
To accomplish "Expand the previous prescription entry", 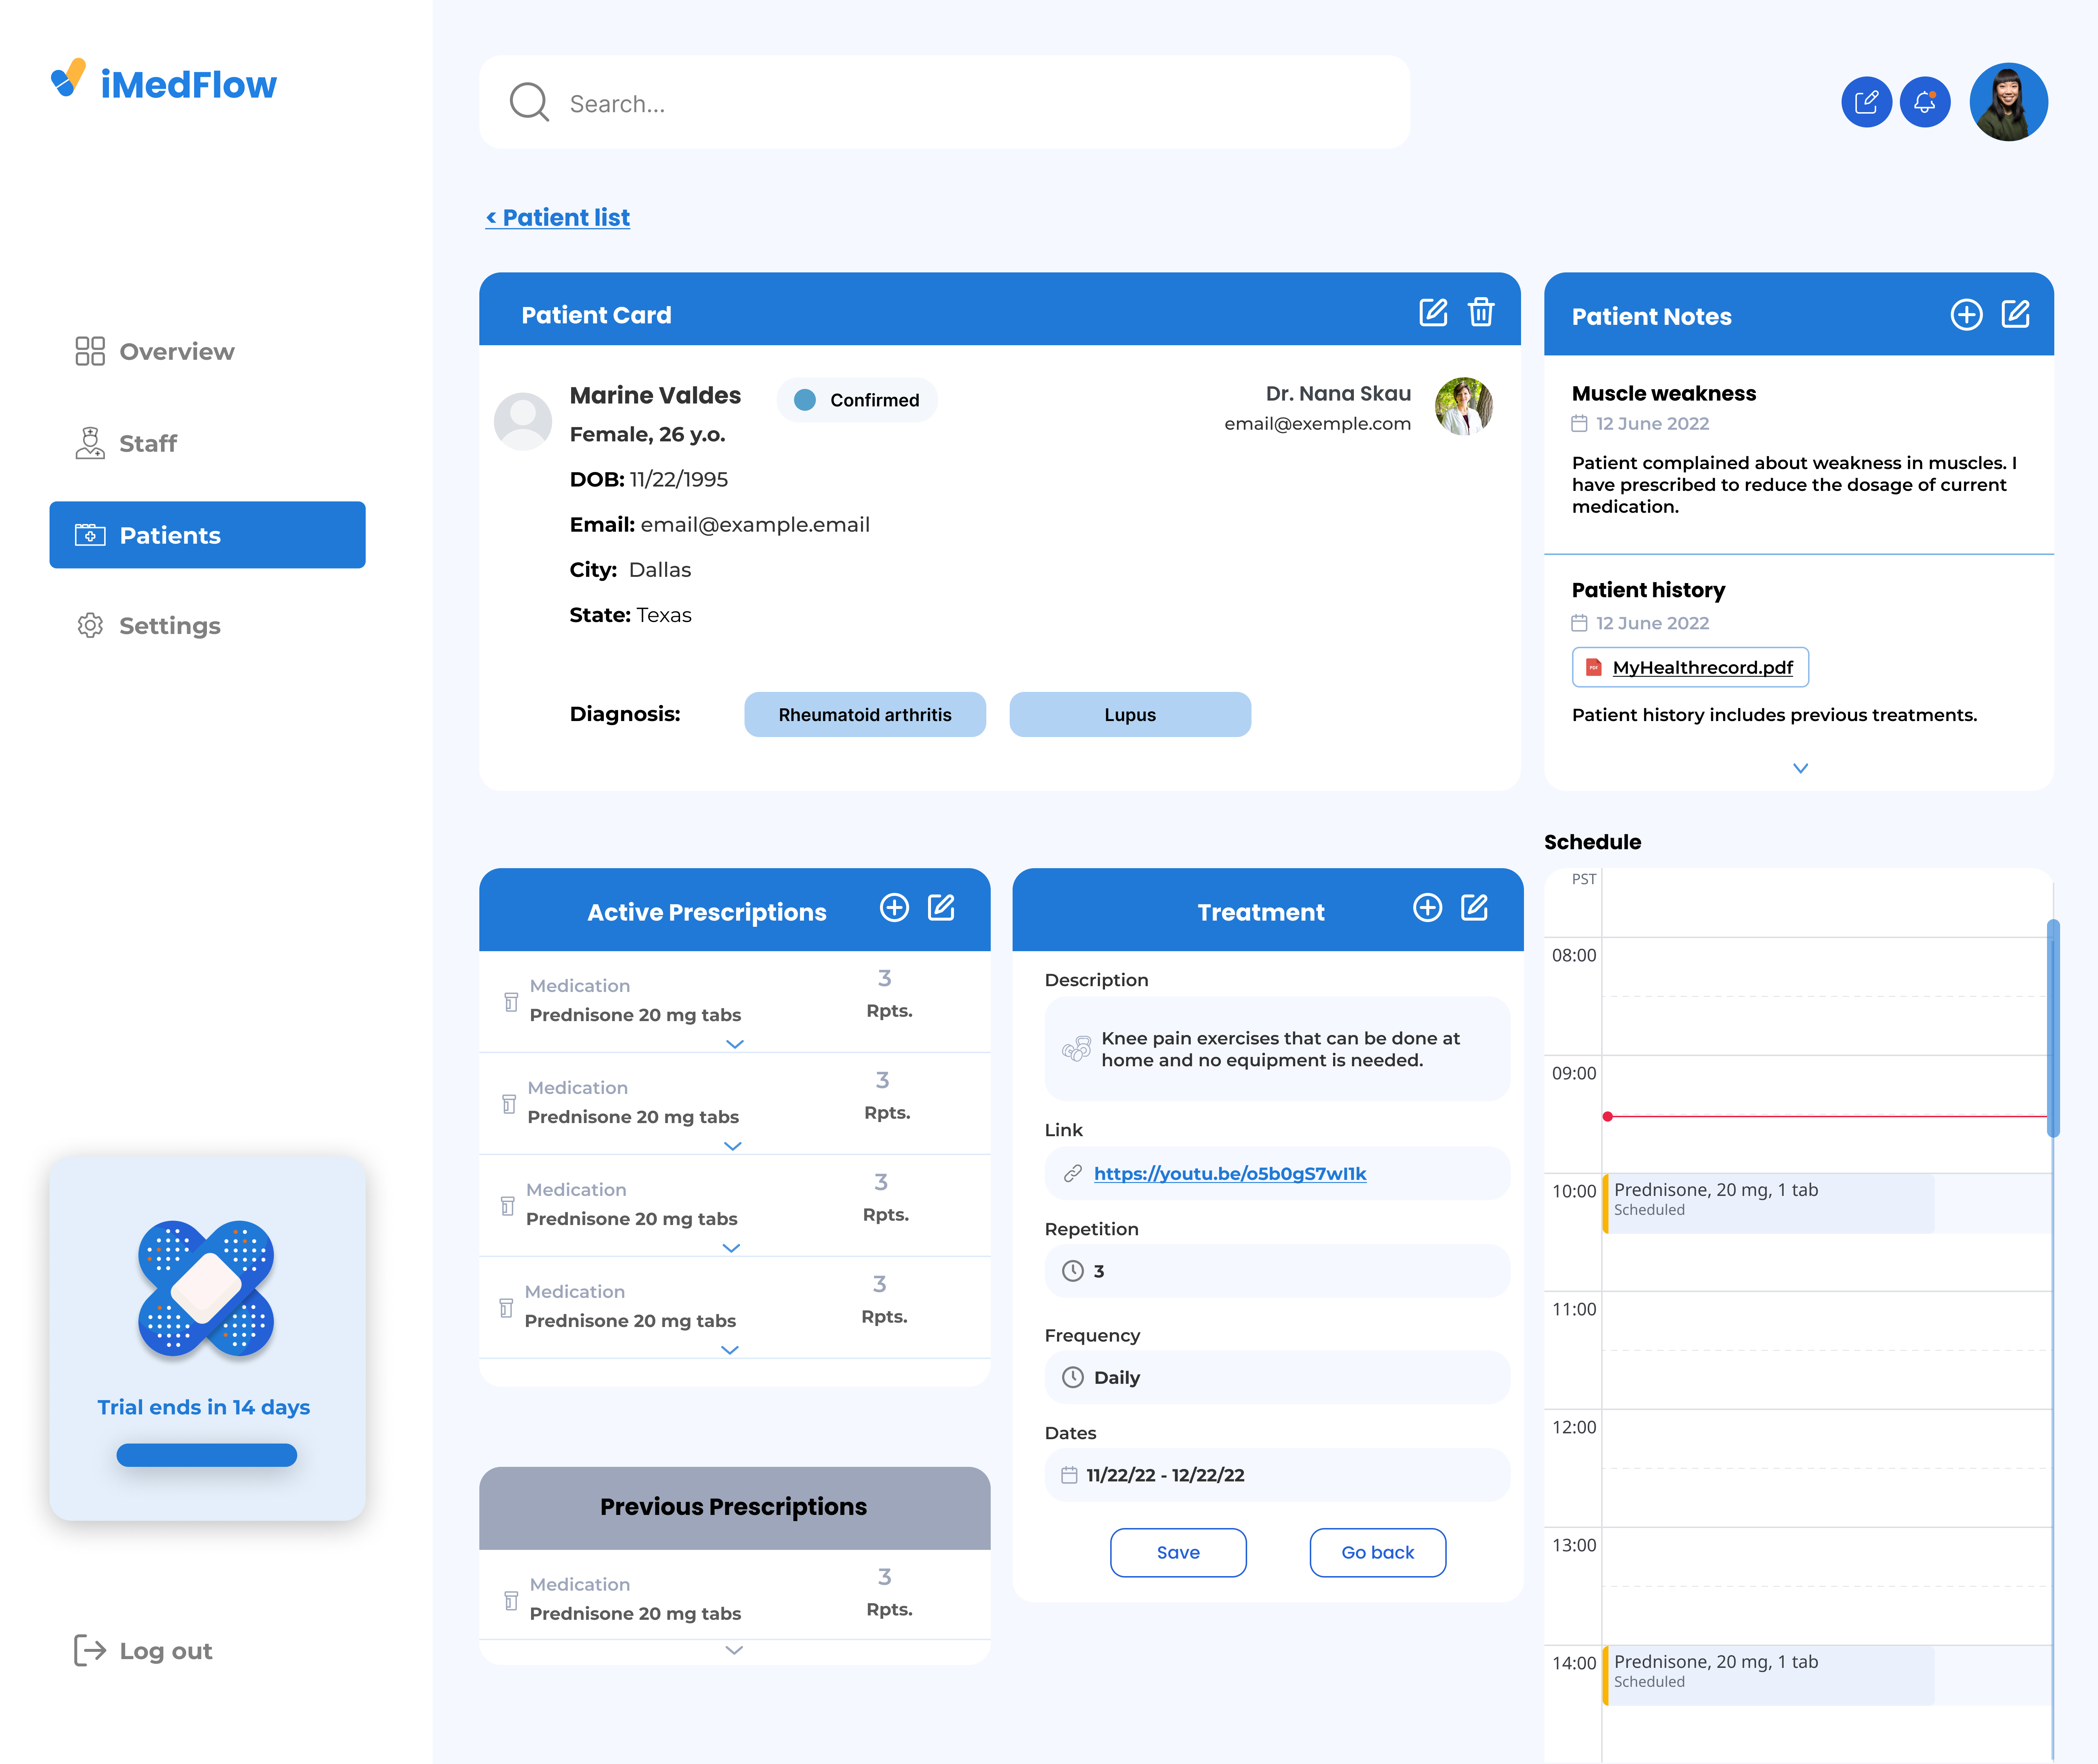I will [734, 1650].
